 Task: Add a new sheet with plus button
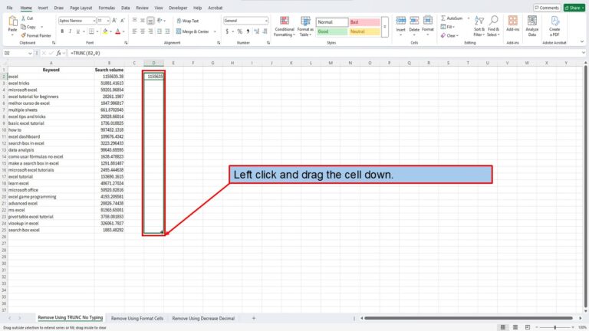coord(254,318)
